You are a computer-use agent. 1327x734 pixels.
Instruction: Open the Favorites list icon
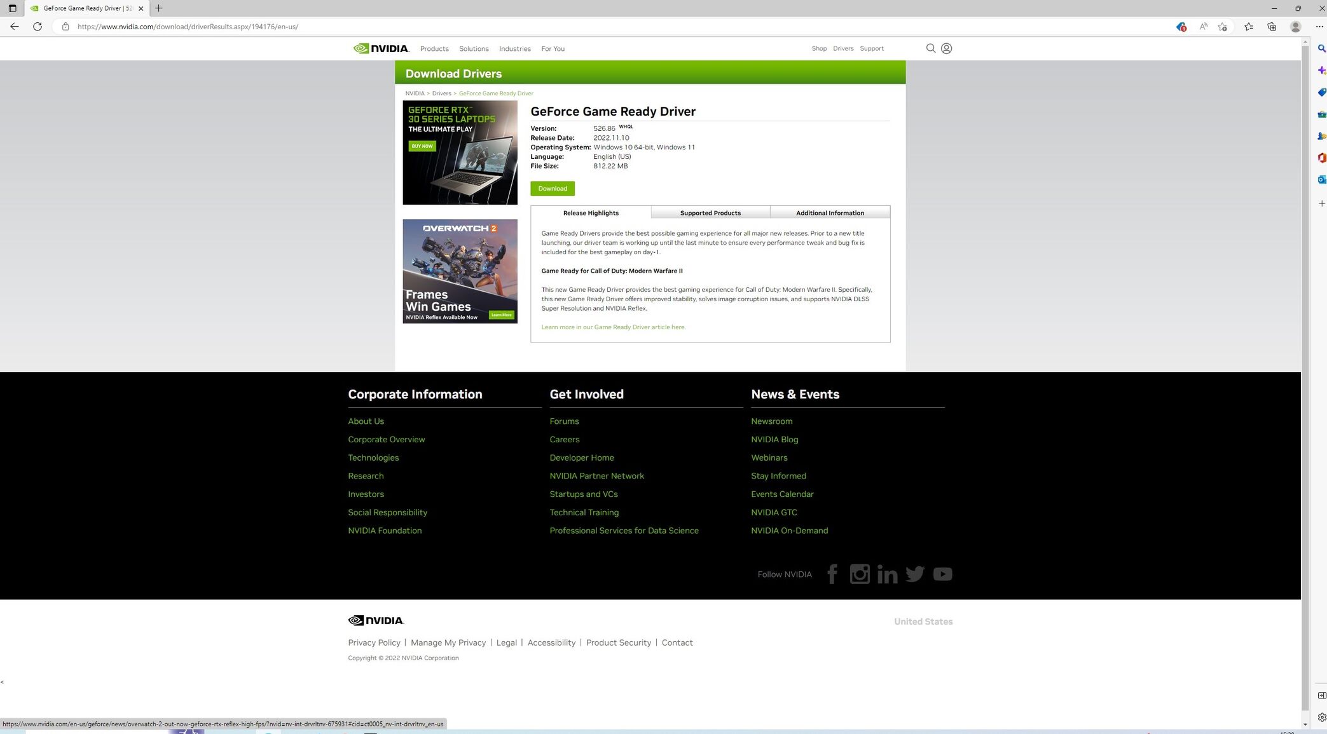[x=1249, y=27]
